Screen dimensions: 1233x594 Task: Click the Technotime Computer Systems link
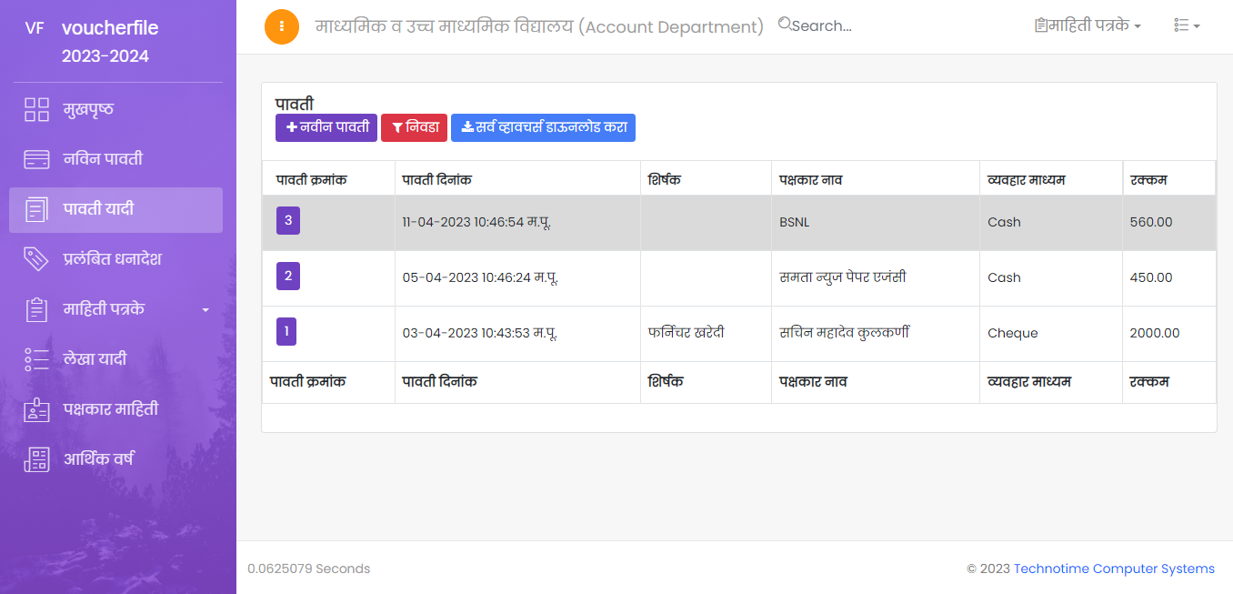pos(1114,569)
